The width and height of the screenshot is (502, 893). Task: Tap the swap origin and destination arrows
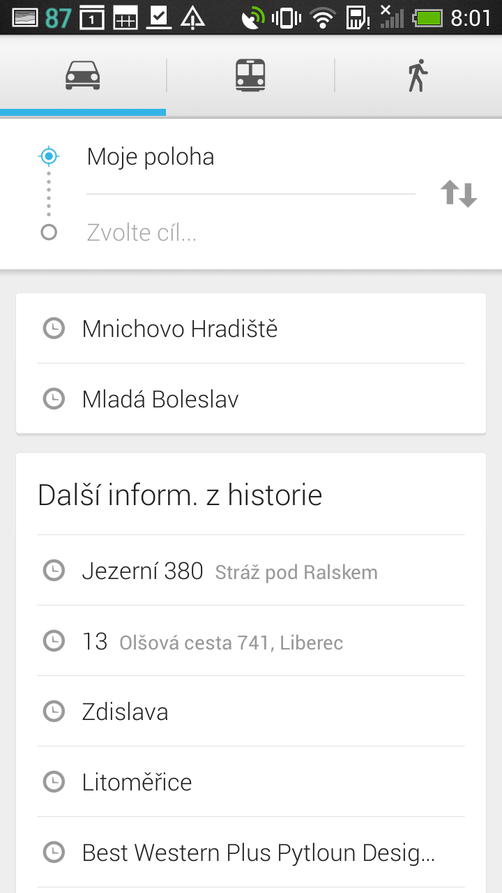click(x=458, y=195)
